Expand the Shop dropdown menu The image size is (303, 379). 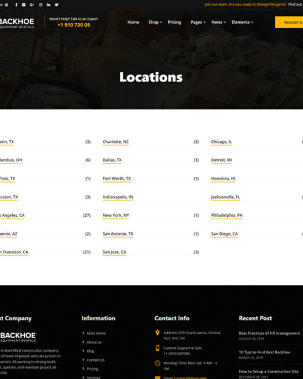(x=155, y=22)
